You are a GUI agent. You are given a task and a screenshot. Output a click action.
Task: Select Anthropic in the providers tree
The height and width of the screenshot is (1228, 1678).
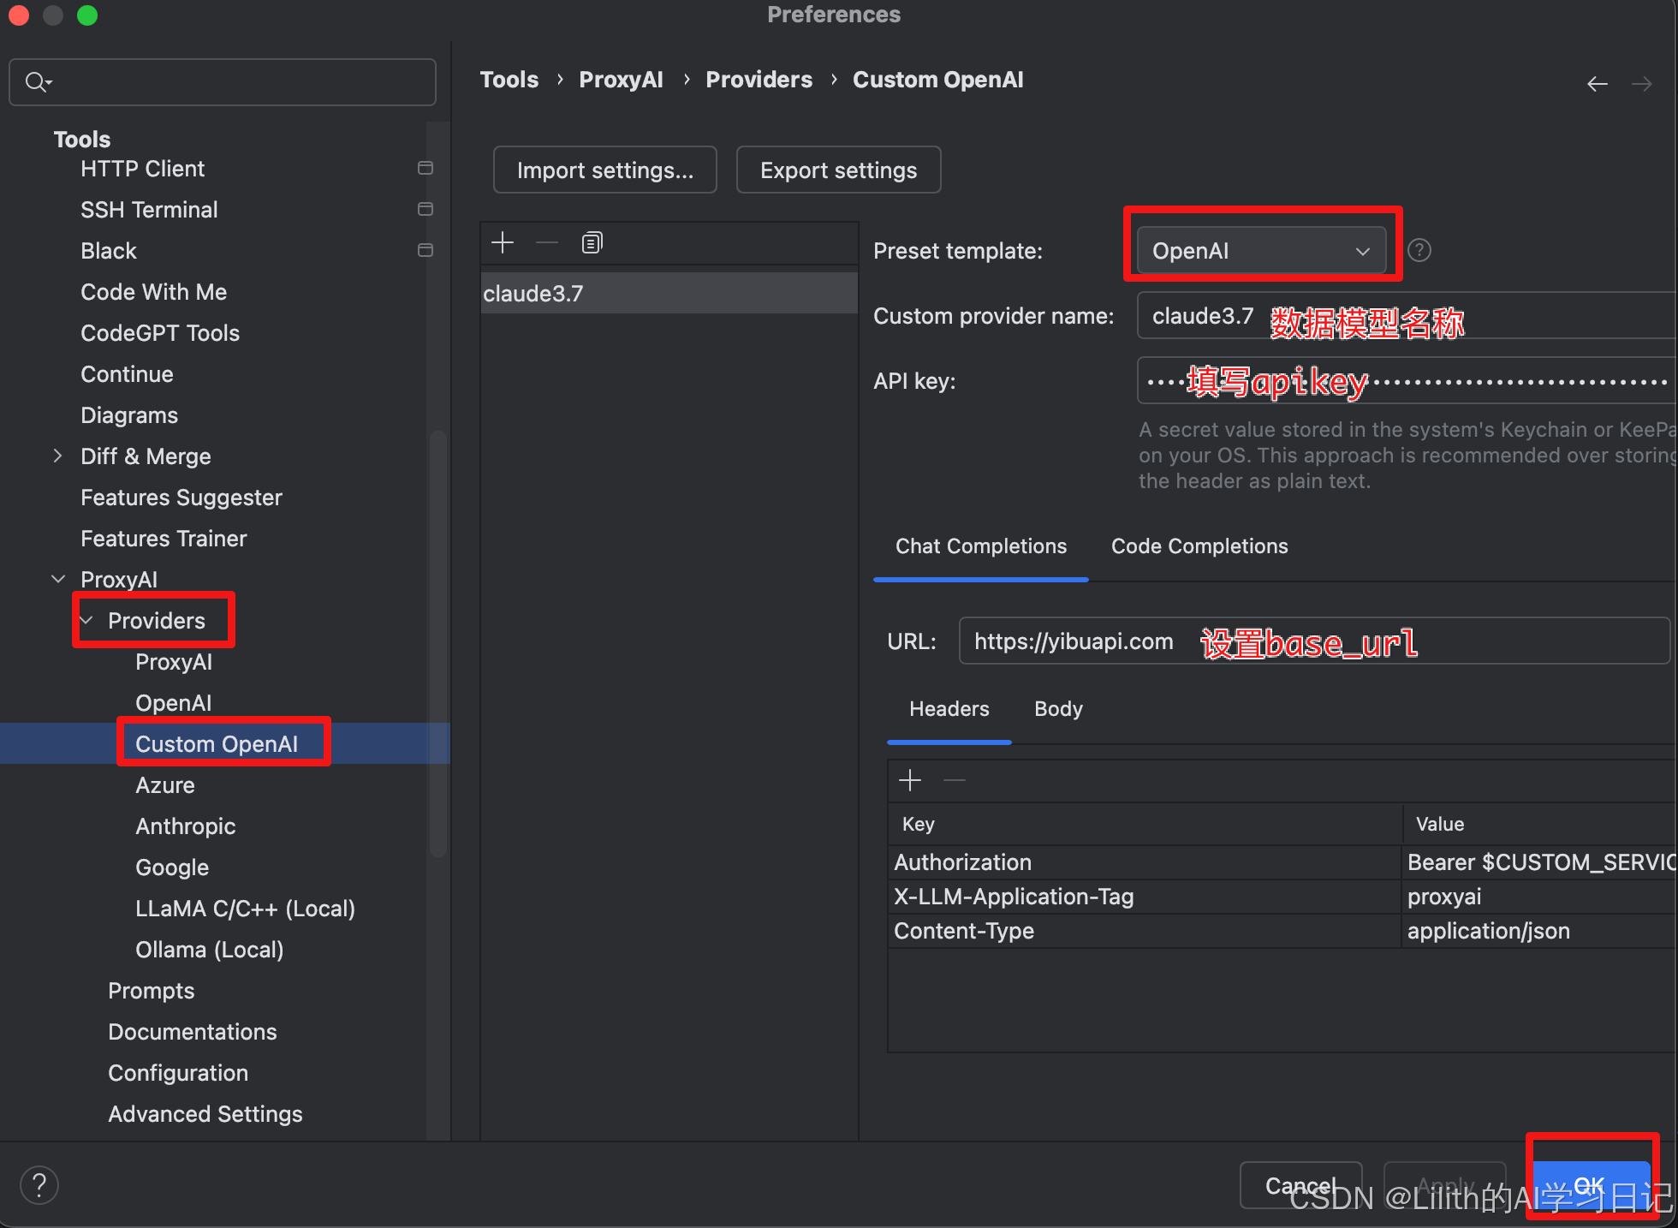[185, 826]
